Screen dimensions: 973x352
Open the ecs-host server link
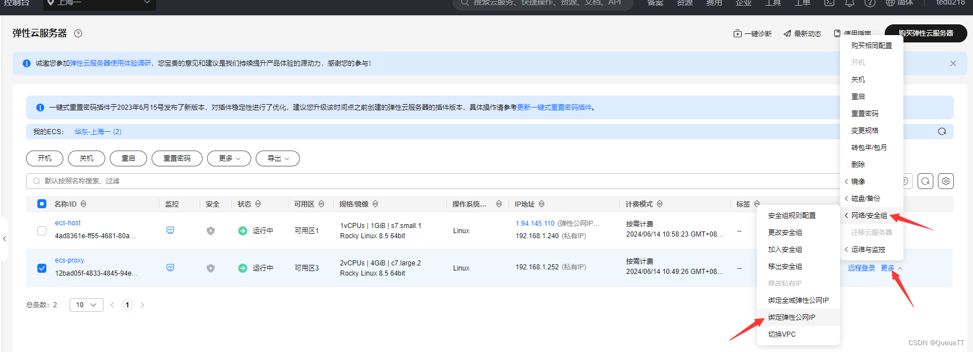tap(68, 223)
